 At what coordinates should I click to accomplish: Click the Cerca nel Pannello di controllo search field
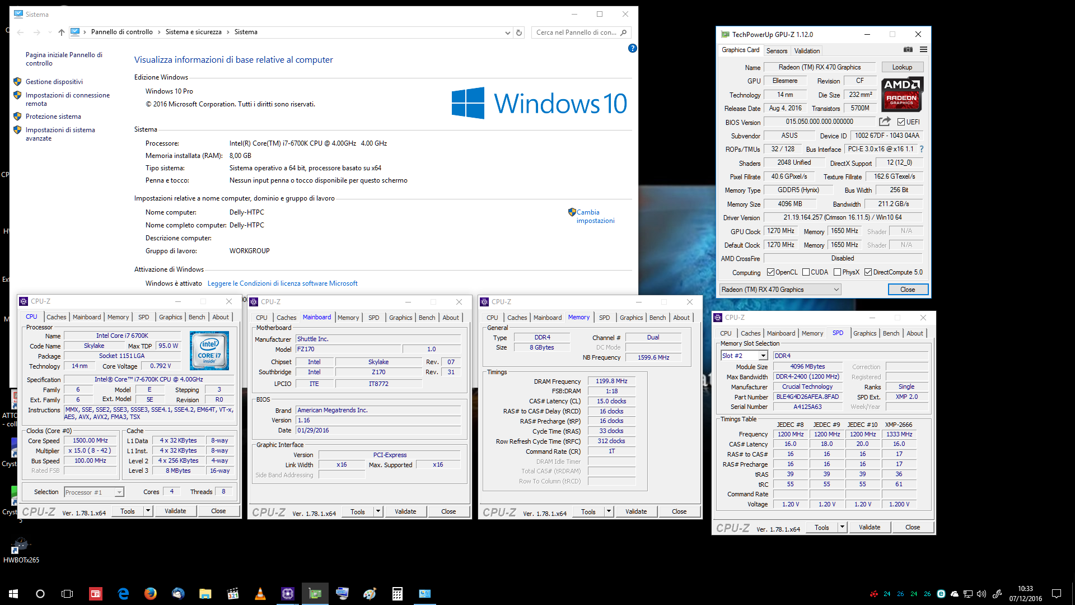(x=581, y=32)
